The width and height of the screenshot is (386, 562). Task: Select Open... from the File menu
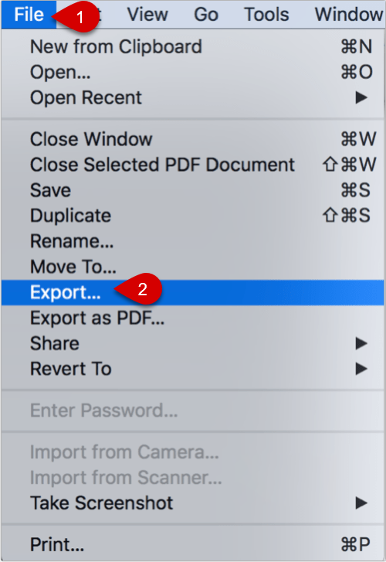(193, 72)
